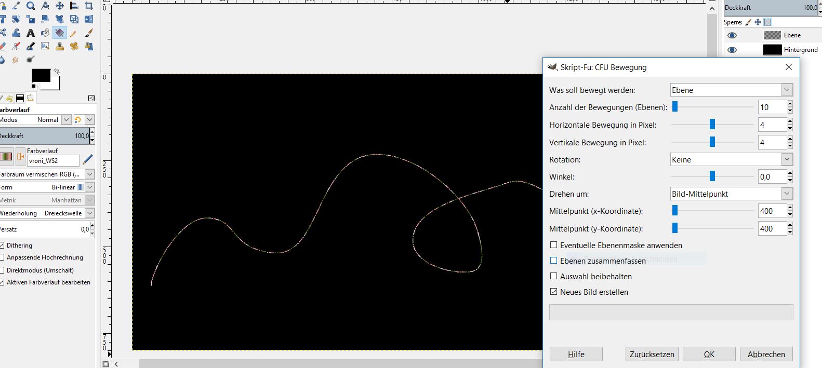
Task: Select the Clone stamp tool
Action: (60, 46)
